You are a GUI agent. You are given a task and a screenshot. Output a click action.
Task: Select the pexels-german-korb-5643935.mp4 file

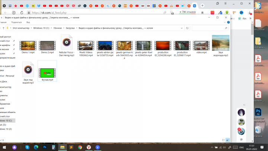[x=124, y=50]
